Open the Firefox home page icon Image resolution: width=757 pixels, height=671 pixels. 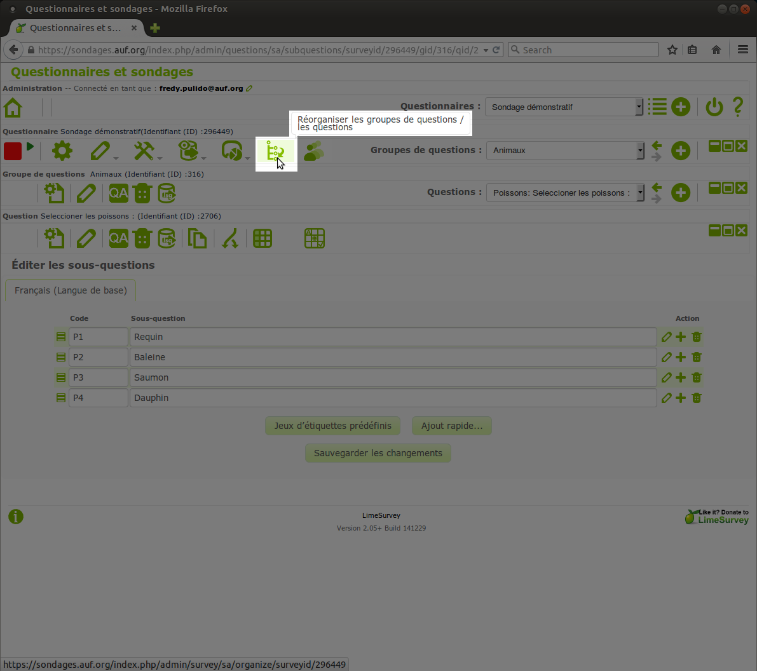(x=716, y=50)
